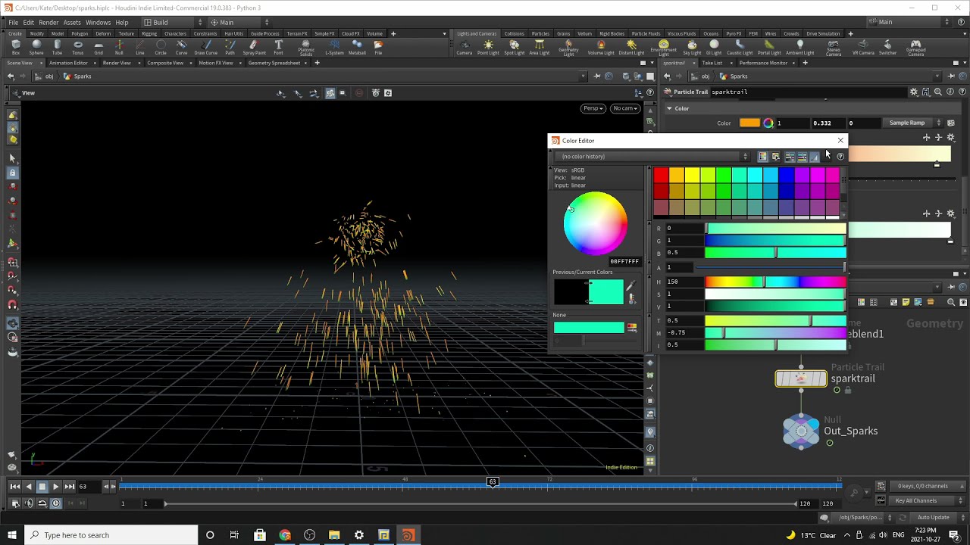Open the Persp viewport dropdown
The image size is (970, 545).
pos(593,108)
